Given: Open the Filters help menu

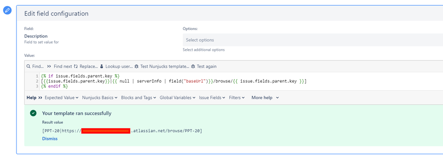Looking at the screenshot, I should (237, 98).
